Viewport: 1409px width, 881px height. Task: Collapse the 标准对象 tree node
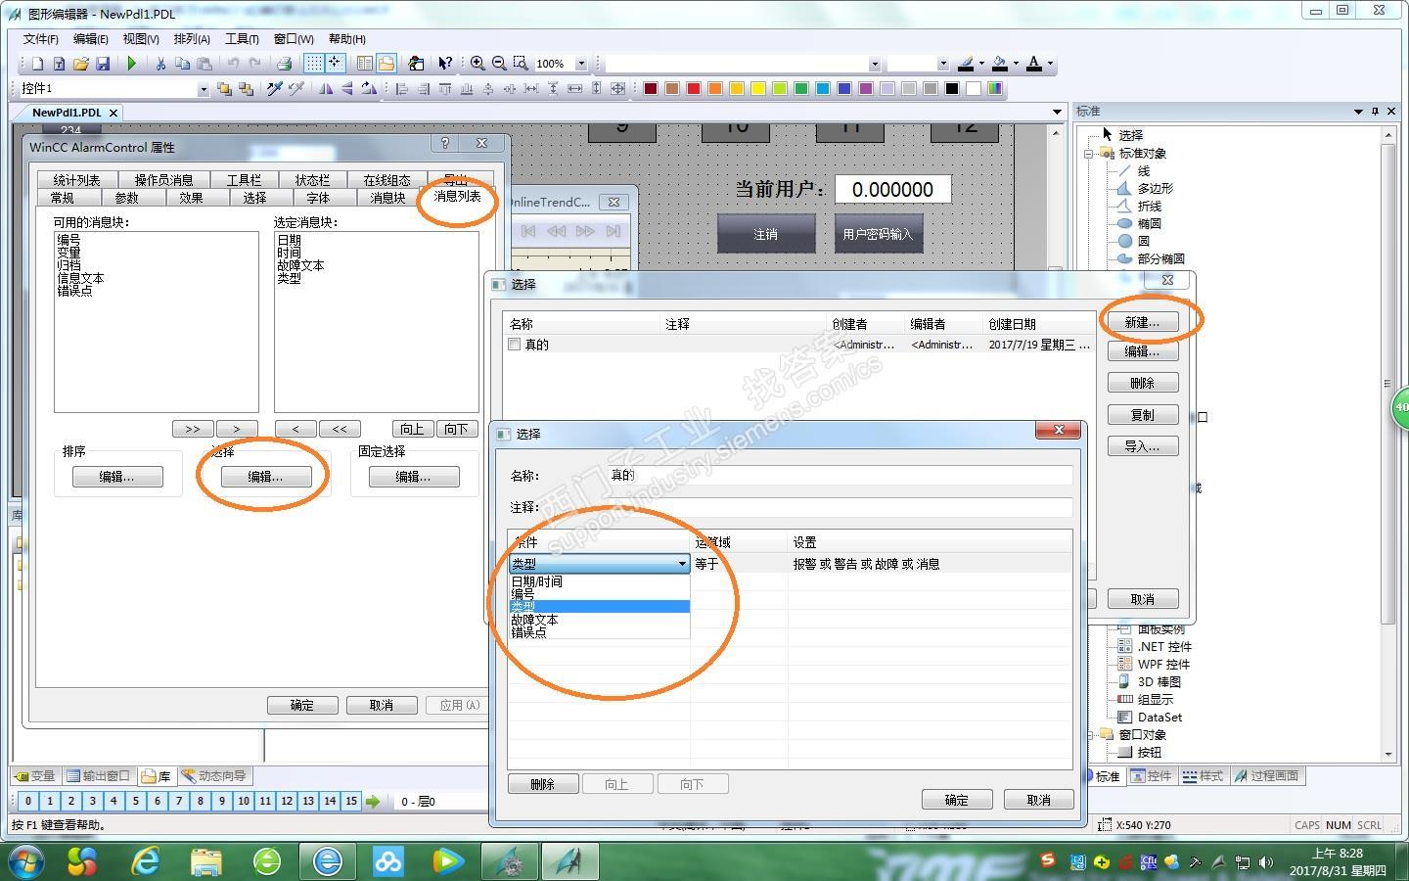1089,154
